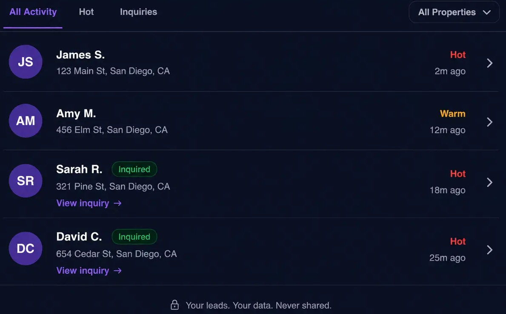Switch to the Inquiries tab
The width and height of the screenshot is (506, 314).
click(138, 12)
